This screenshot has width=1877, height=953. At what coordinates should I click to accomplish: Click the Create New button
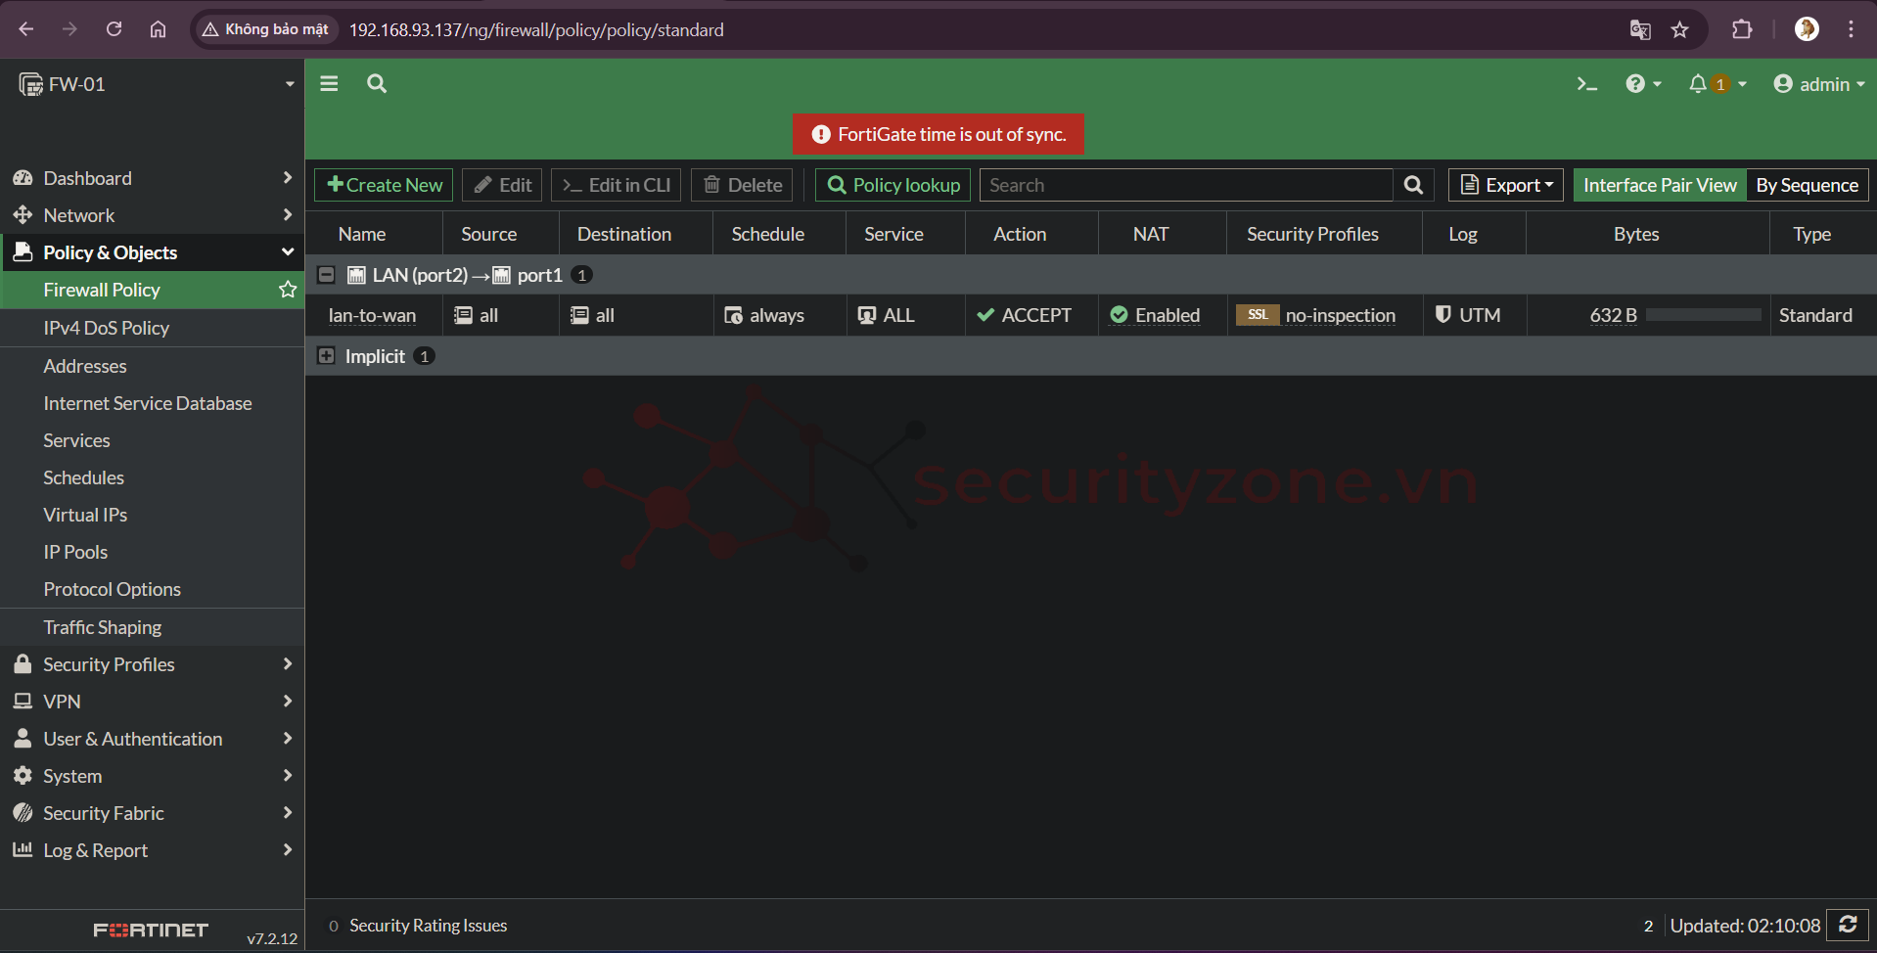pos(384,185)
